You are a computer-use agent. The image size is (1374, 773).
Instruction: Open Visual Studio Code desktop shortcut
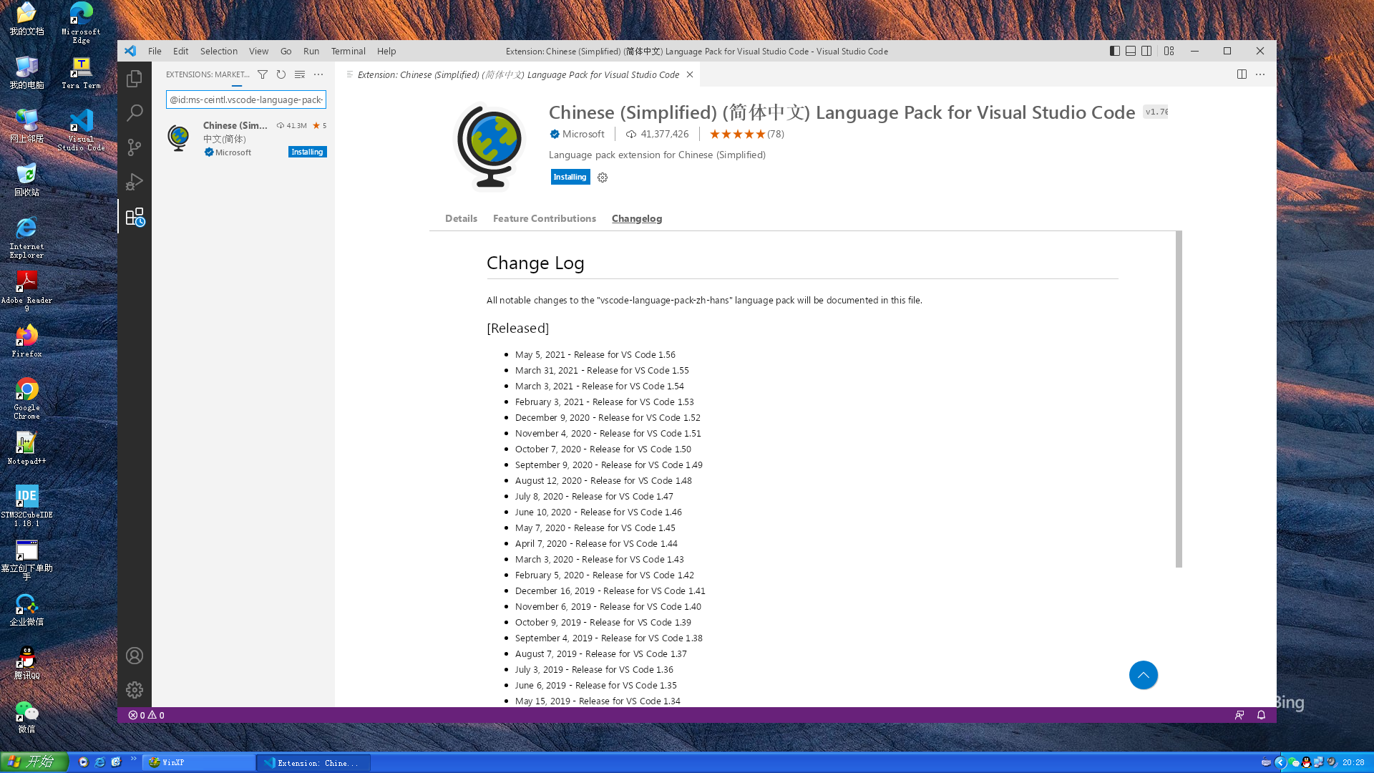[81, 130]
